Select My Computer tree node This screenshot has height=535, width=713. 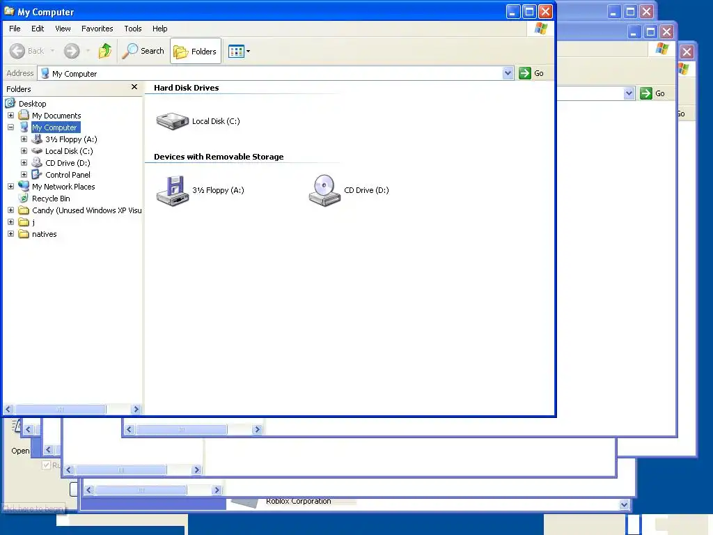[x=54, y=127]
